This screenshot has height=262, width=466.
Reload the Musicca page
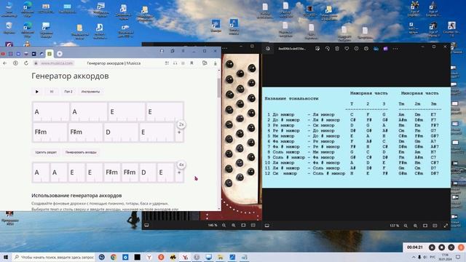[26, 63]
